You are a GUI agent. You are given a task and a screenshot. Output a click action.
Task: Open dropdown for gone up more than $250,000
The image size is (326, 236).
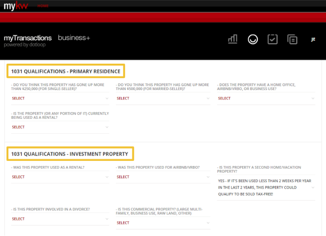[x=60, y=98]
